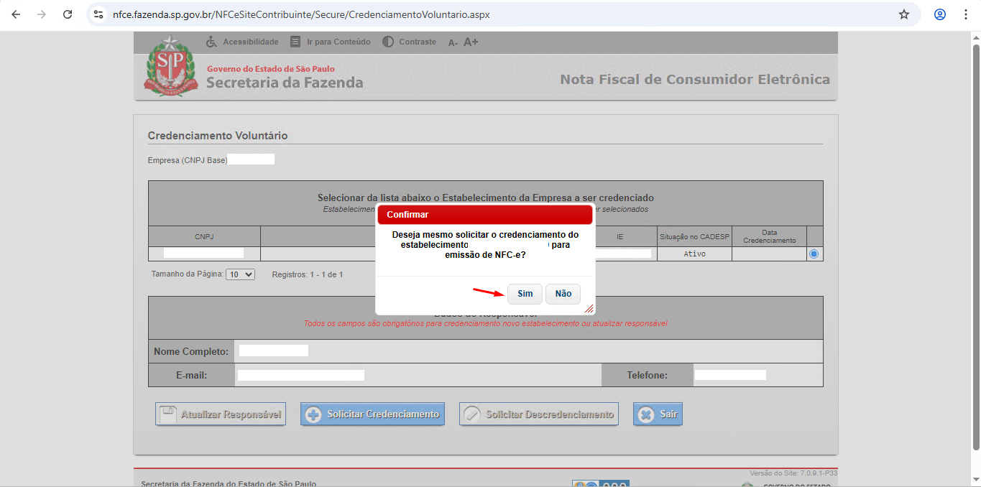Click the Telefone input field
Image resolution: width=981 pixels, height=487 pixels.
pos(729,375)
